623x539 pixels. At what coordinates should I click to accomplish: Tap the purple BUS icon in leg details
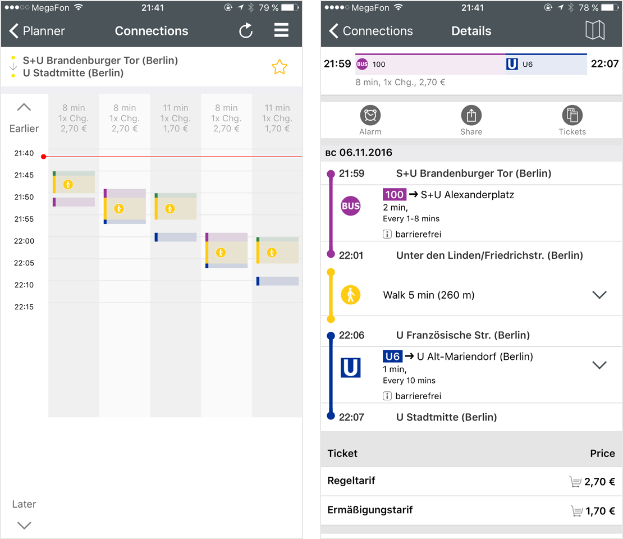pyautogui.click(x=351, y=206)
